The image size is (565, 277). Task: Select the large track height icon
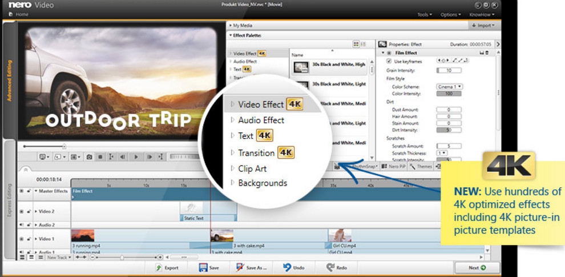pyautogui.click(x=22, y=257)
